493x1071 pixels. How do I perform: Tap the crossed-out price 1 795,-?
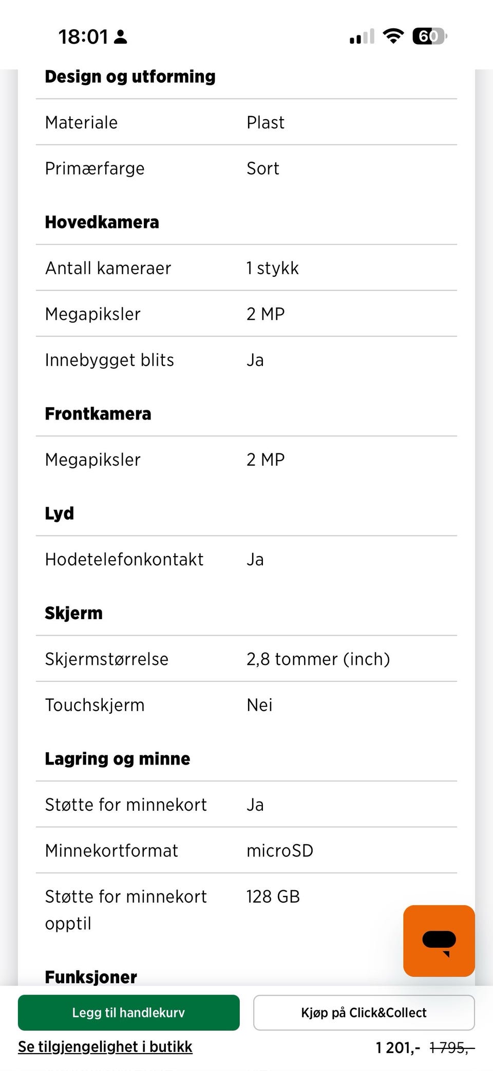click(451, 1047)
